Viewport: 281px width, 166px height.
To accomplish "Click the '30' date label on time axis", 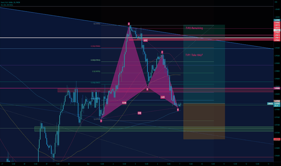I will pos(69,164).
